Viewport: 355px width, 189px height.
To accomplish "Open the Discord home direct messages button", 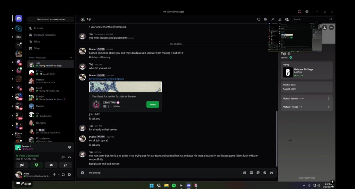I will pyautogui.click(x=19, y=18).
